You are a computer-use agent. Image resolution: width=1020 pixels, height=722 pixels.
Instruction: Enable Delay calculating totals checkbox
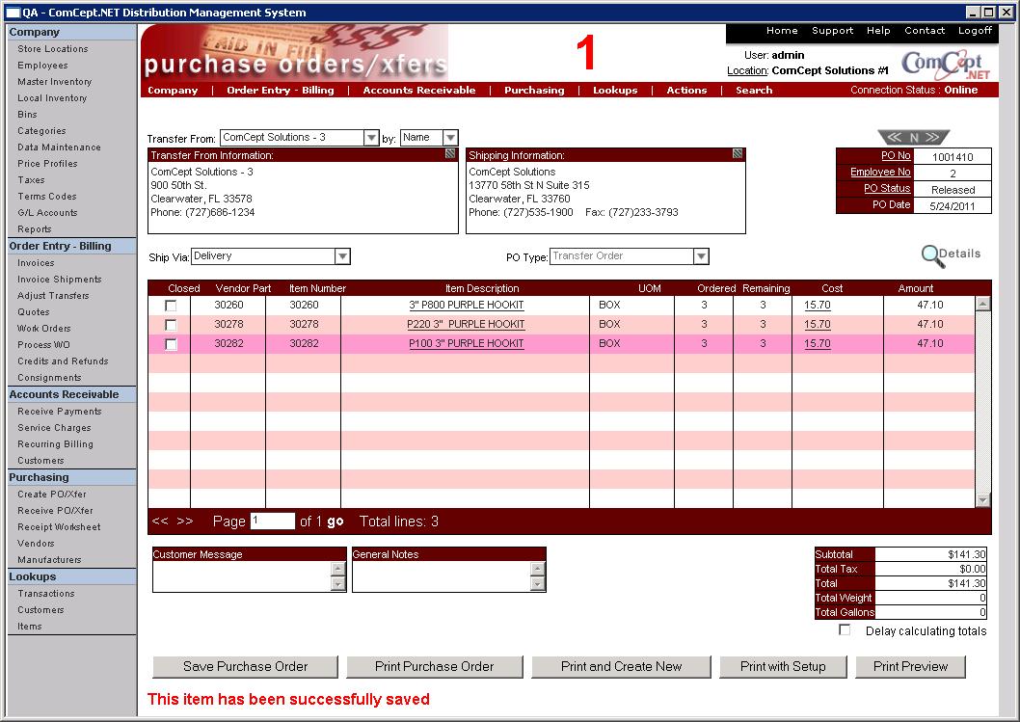845,630
